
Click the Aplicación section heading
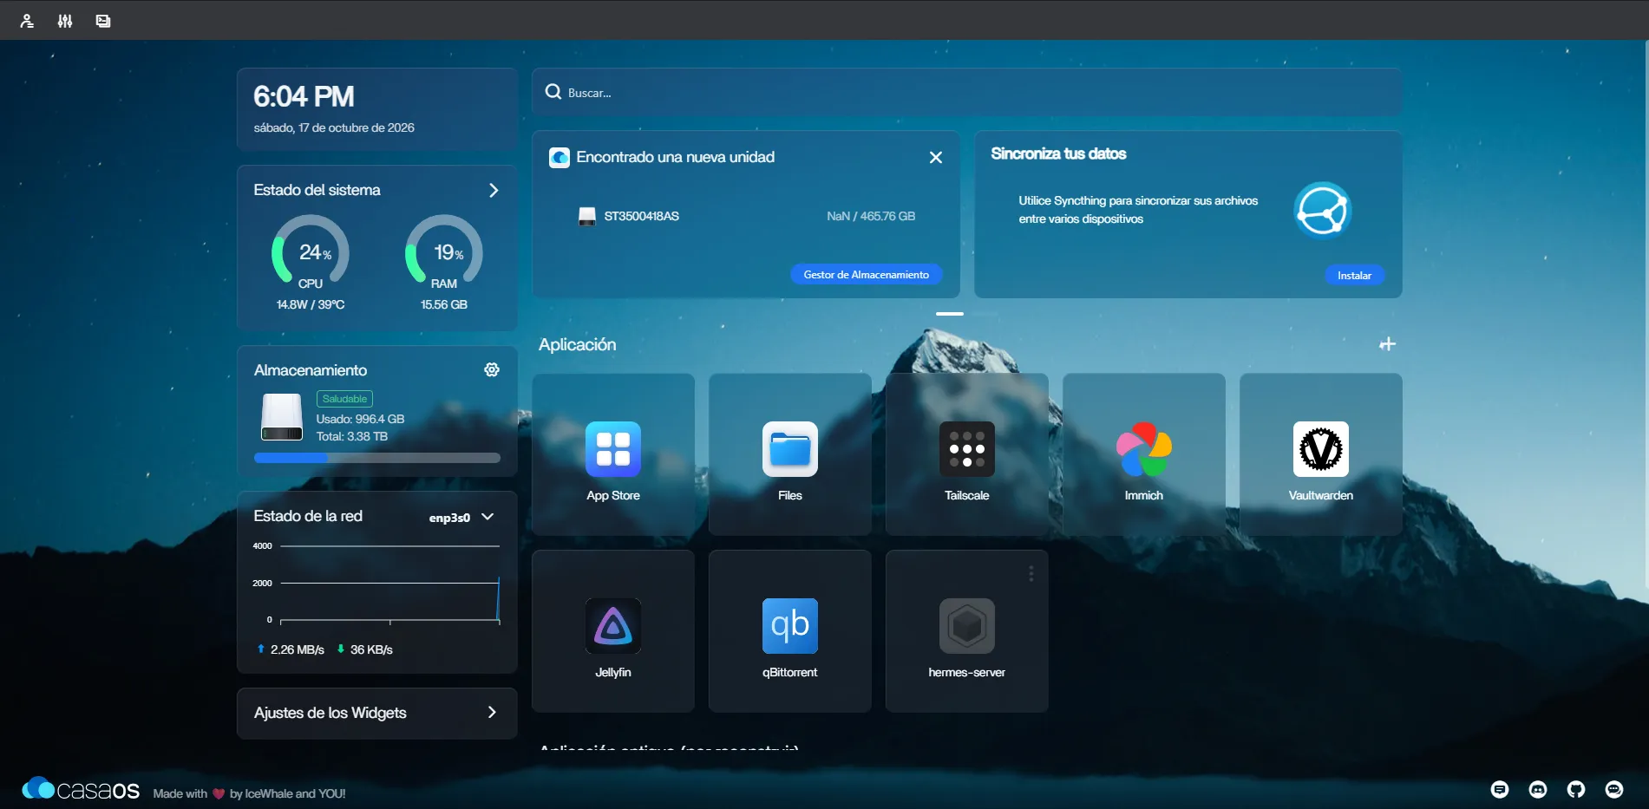578,344
